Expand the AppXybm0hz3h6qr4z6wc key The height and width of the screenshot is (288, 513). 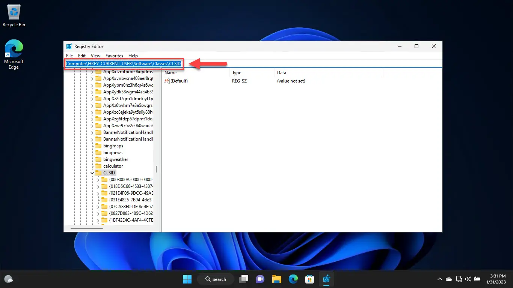click(x=92, y=85)
